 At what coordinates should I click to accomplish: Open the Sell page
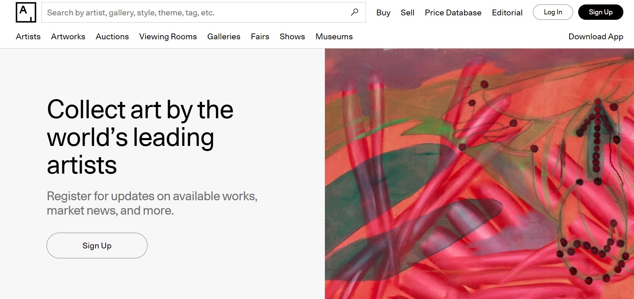[x=407, y=13]
